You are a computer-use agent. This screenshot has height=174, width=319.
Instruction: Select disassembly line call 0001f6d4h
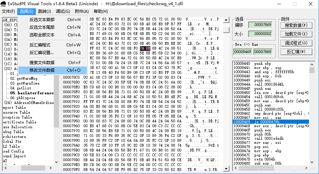[x=271, y=84]
